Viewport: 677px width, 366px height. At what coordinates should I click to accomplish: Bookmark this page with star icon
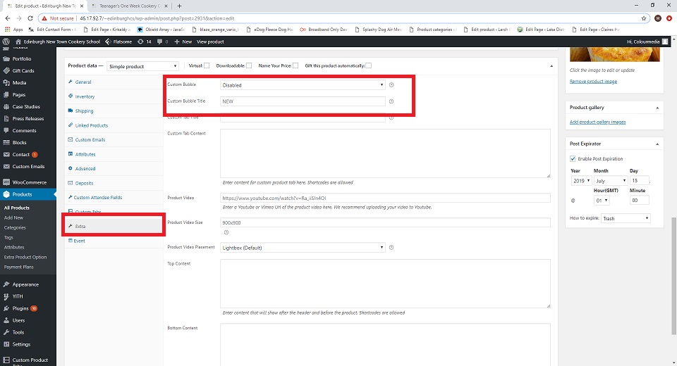pyautogui.click(x=644, y=18)
